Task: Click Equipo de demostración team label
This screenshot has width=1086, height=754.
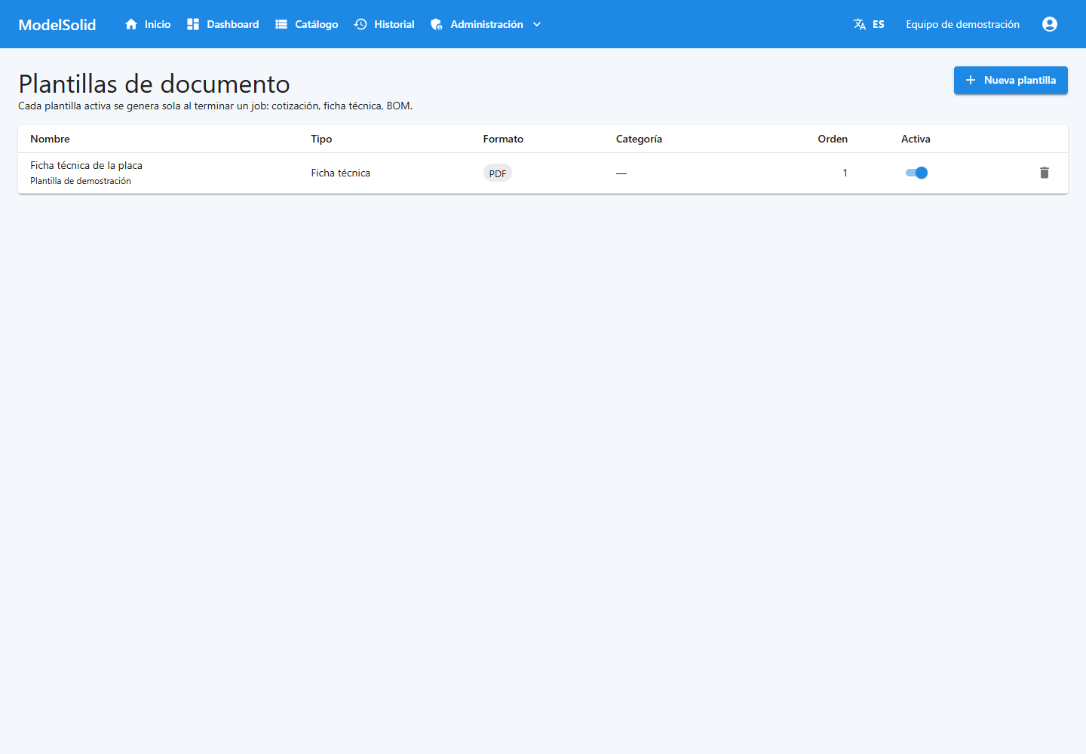Action: pyautogui.click(x=962, y=24)
